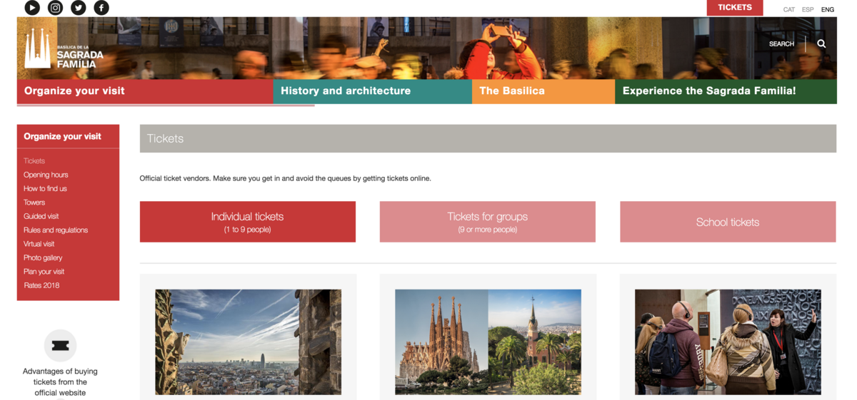Click the Sagrada Familia and tower thumbnail

coord(488,342)
